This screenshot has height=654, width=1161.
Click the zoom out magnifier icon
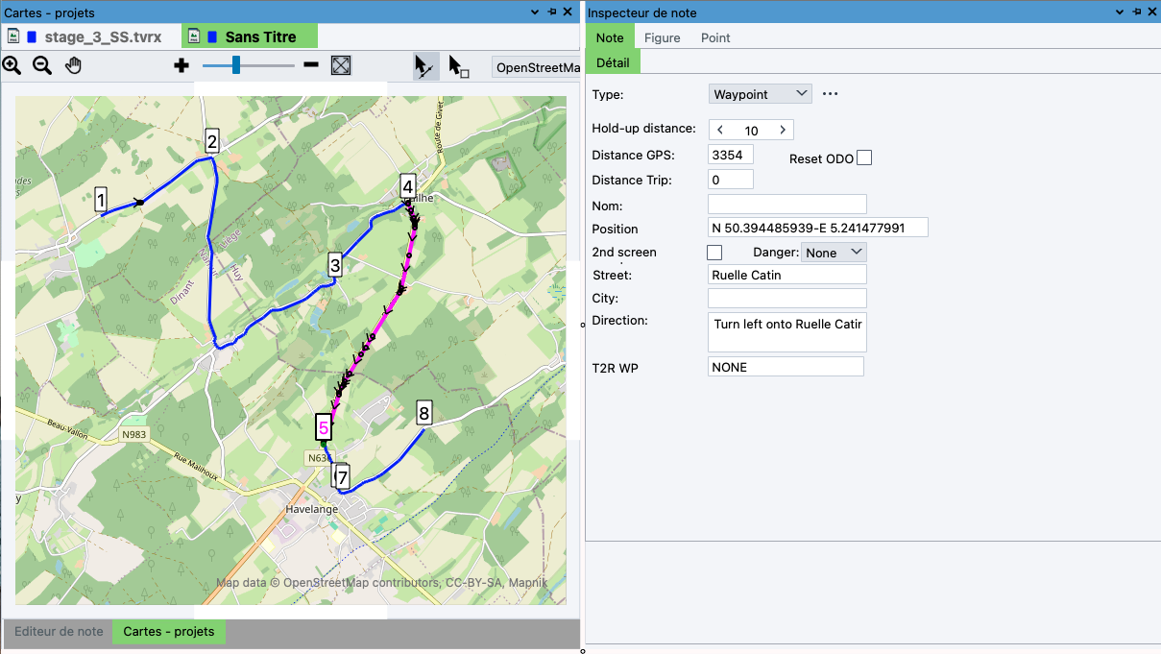(x=42, y=65)
